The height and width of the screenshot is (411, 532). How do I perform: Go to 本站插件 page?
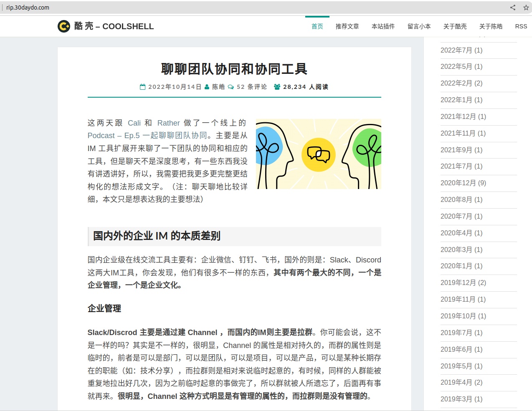pyautogui.click(x=383, y=26)
